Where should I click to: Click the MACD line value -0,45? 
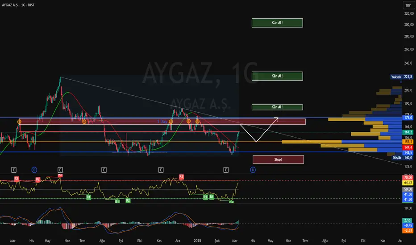408,225
